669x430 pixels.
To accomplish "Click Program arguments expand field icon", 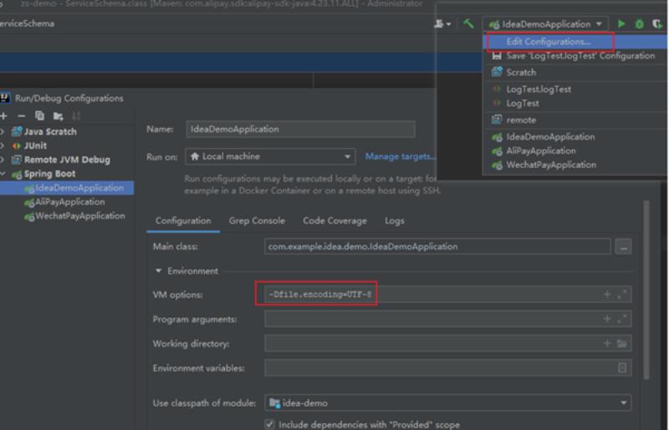I will click(x=622, y=319).
